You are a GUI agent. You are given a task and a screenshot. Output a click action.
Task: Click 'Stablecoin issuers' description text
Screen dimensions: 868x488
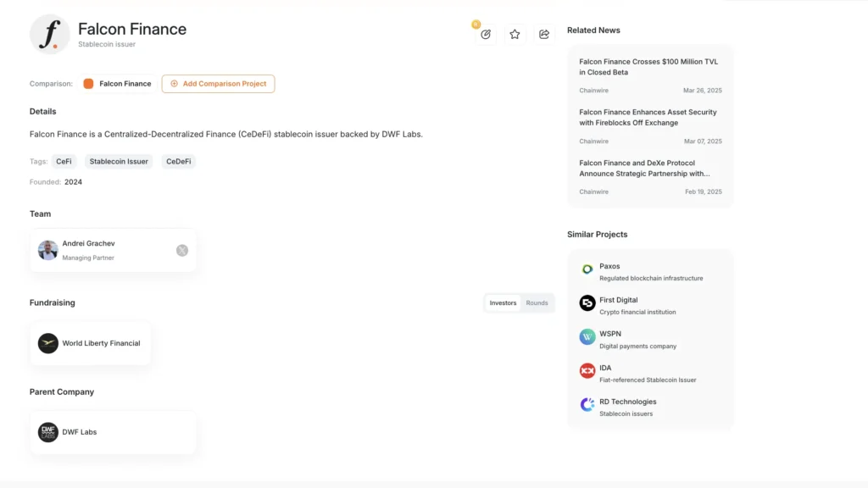626,413
